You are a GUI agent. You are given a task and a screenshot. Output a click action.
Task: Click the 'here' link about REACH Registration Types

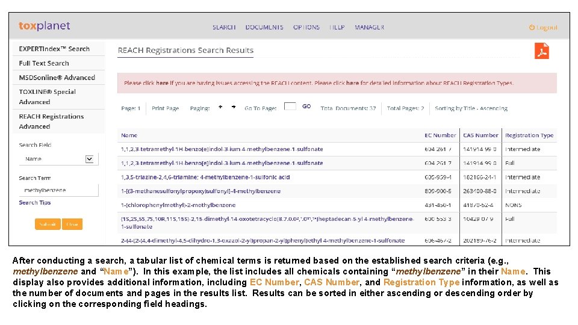(352, 83)
